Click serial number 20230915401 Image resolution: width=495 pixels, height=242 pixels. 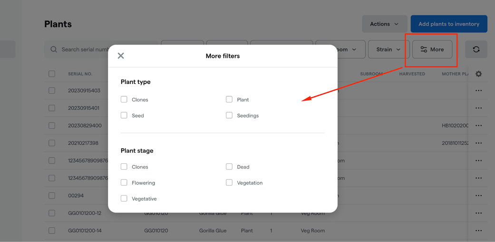click(84, 108)
